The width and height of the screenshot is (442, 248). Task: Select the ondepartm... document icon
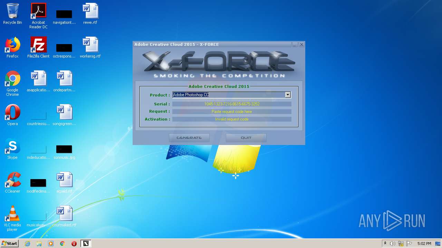(x=64, y=82)
